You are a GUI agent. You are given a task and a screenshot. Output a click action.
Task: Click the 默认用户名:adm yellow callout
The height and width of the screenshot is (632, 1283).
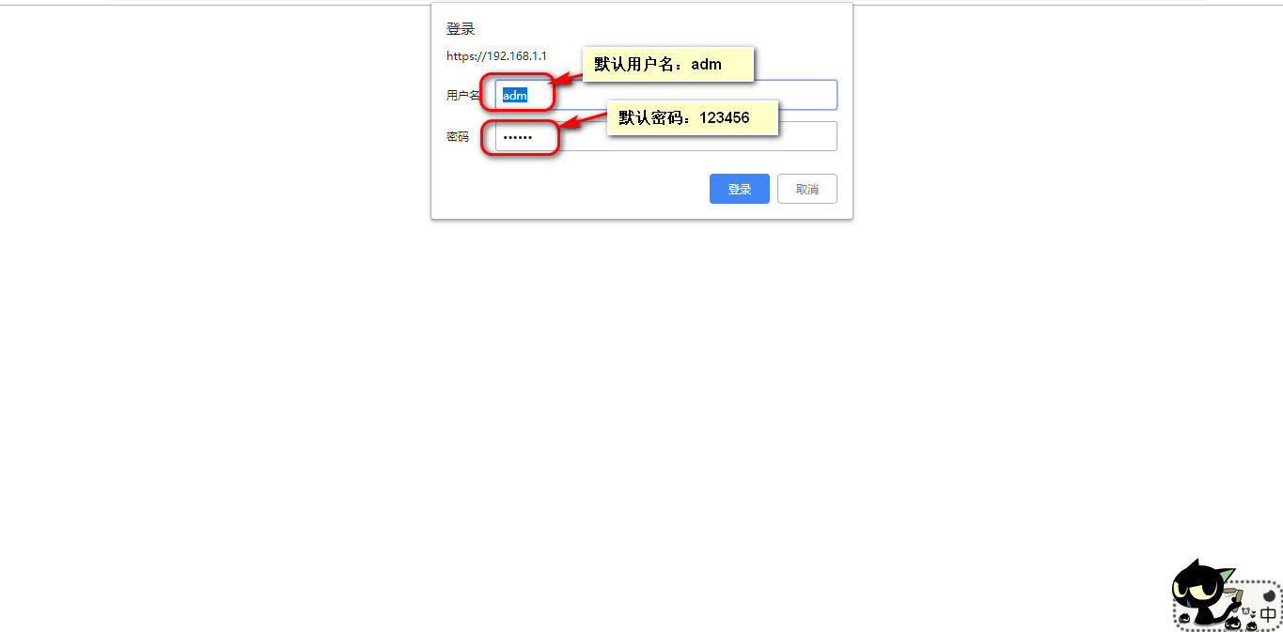pyautogui.click(x=668, y=65)
